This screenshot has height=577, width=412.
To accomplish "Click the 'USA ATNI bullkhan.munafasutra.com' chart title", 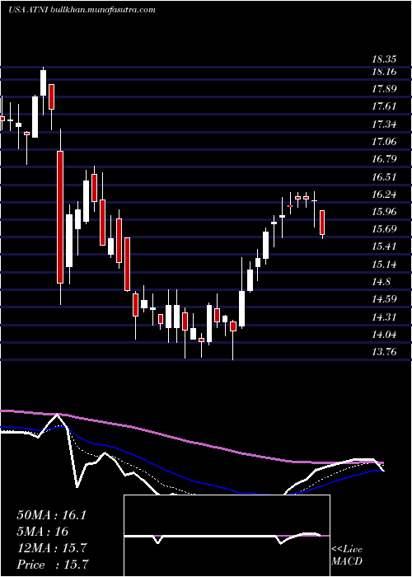I will tap(82, 10).
